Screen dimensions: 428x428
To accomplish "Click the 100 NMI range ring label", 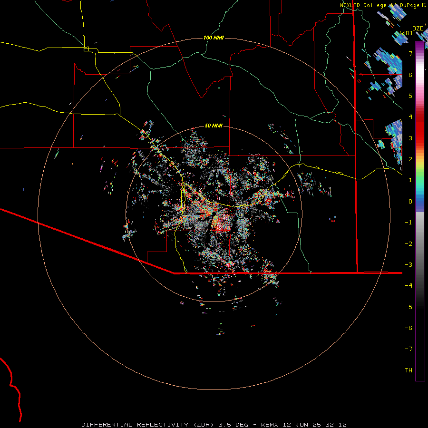I will (214, 38).
